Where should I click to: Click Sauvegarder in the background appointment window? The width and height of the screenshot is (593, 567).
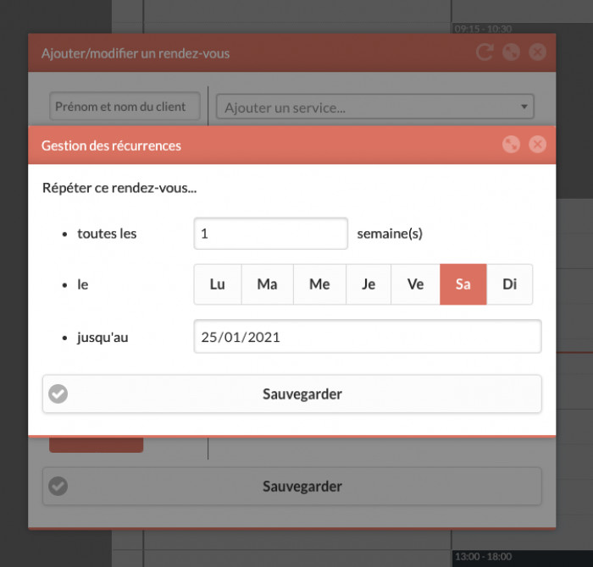[292, 486]
